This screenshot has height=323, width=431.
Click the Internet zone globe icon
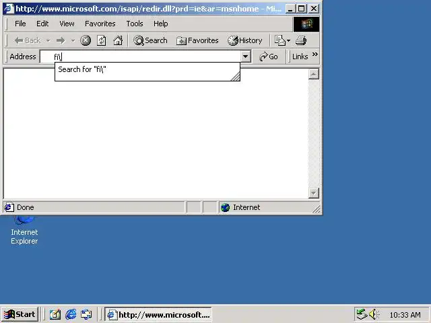(x=225, y=207)
